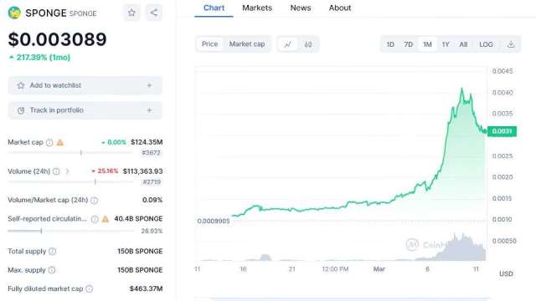Select the 7D time range

click(x=408, y=44)
